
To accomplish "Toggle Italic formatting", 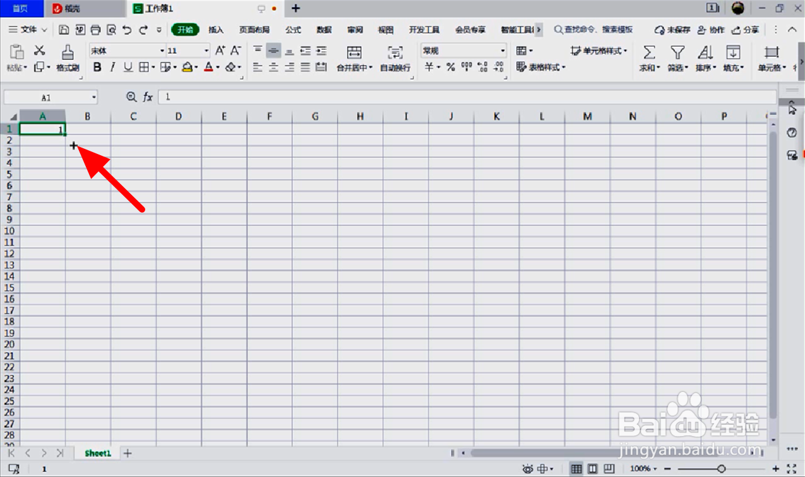I will point(113,67).
